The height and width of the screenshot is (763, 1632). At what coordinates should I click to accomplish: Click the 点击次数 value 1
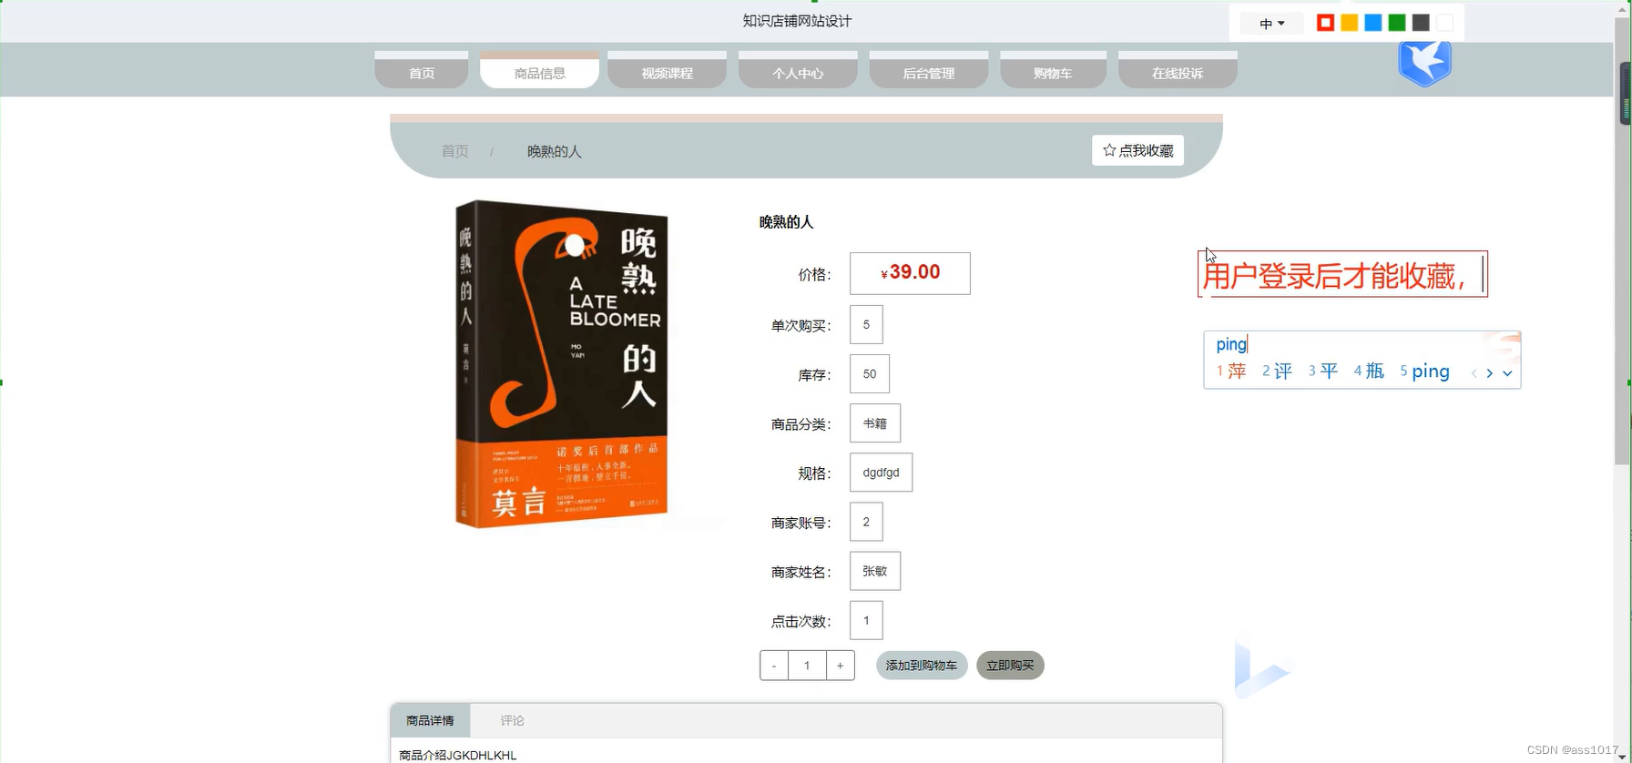(866, 620)
